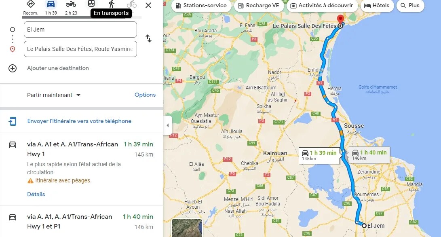Select the cycling travel mode icon
441x237 pixels.
coord(132,4)
